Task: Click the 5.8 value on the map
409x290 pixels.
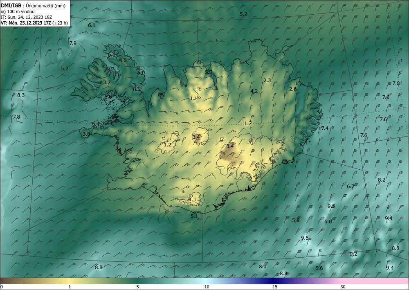Action: tap(296, 220)
